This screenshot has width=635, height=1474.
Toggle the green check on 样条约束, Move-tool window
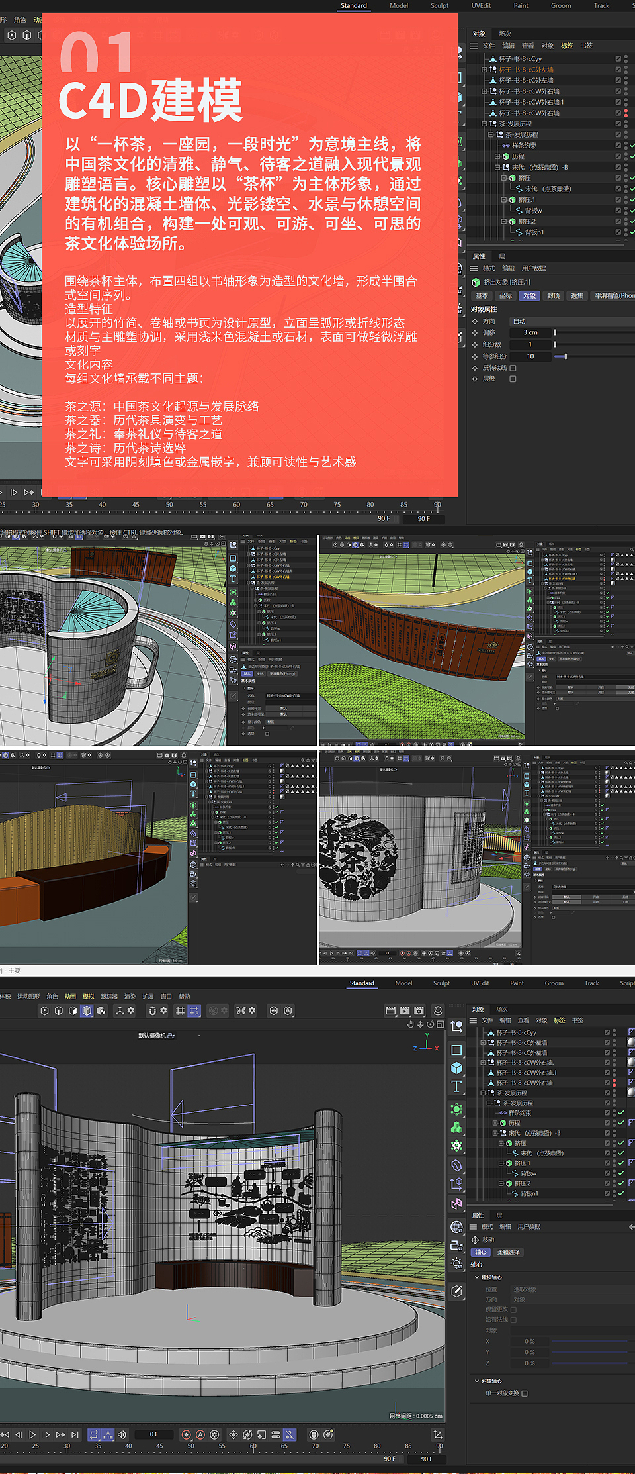621,1113
